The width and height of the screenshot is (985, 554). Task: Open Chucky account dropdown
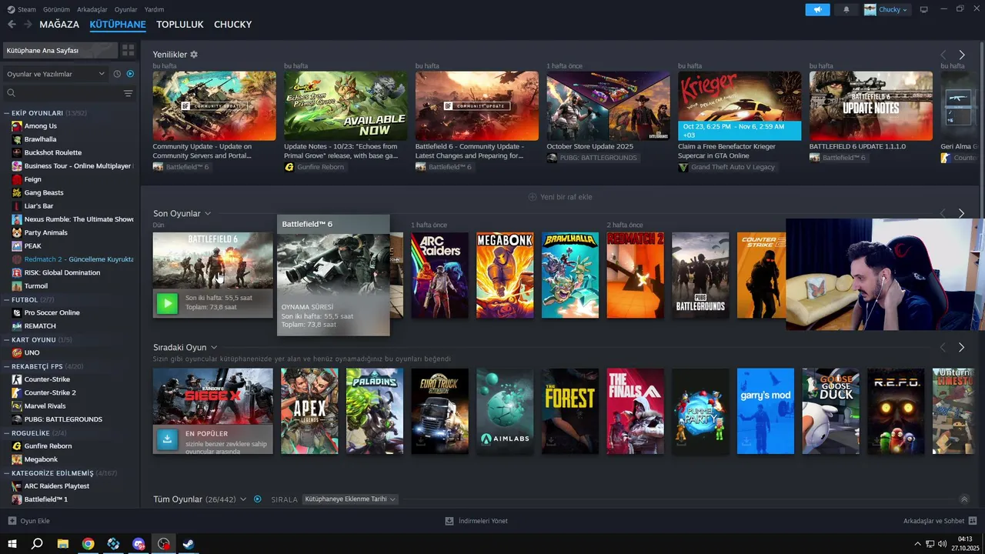[x=886, y=9]
